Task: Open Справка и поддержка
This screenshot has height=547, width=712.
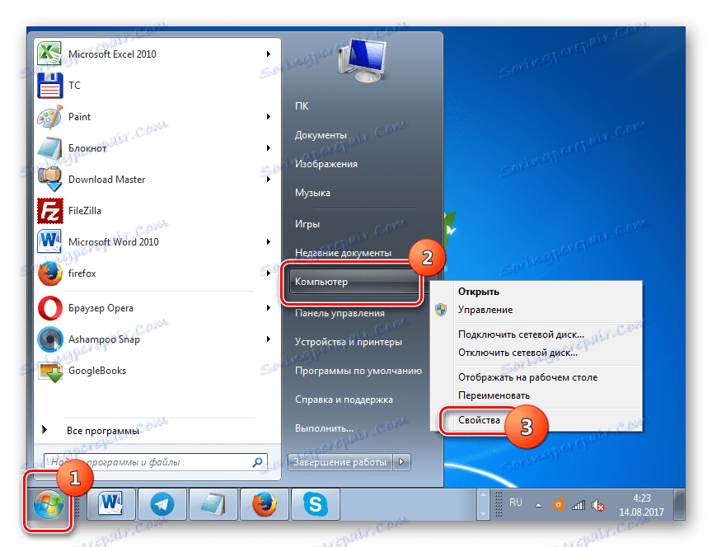Action: [344, 400]
